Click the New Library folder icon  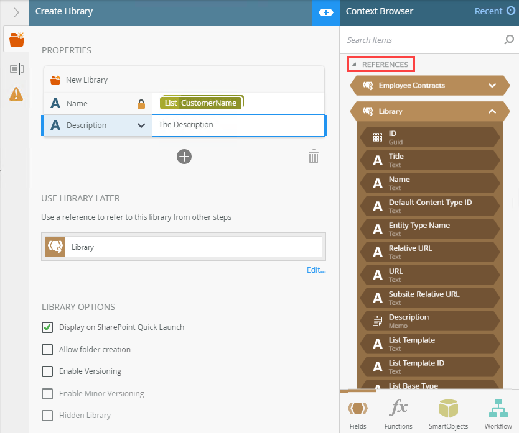tap(55, 80)
